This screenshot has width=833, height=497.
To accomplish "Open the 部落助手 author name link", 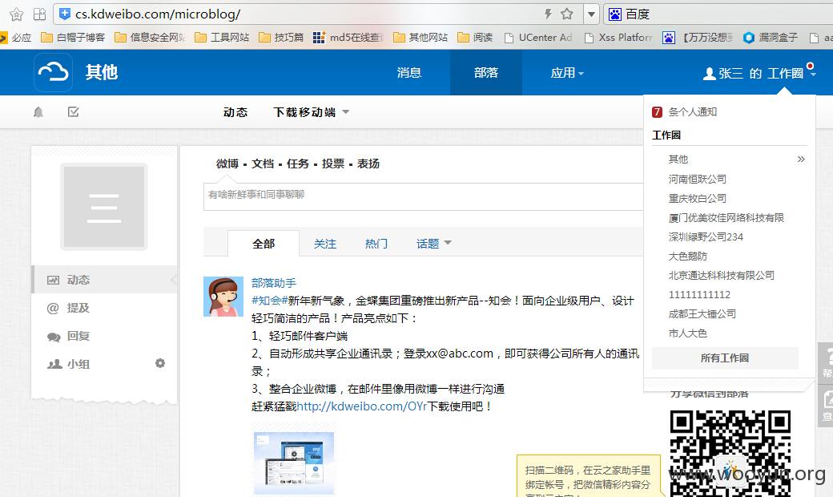I will [274, 283].
